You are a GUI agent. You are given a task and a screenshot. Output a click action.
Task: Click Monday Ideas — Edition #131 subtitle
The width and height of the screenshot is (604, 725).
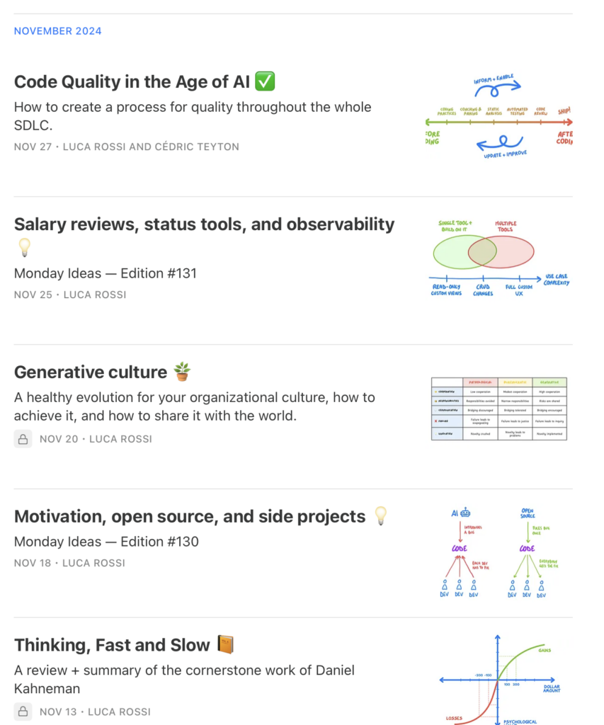(x=106, y=273)
